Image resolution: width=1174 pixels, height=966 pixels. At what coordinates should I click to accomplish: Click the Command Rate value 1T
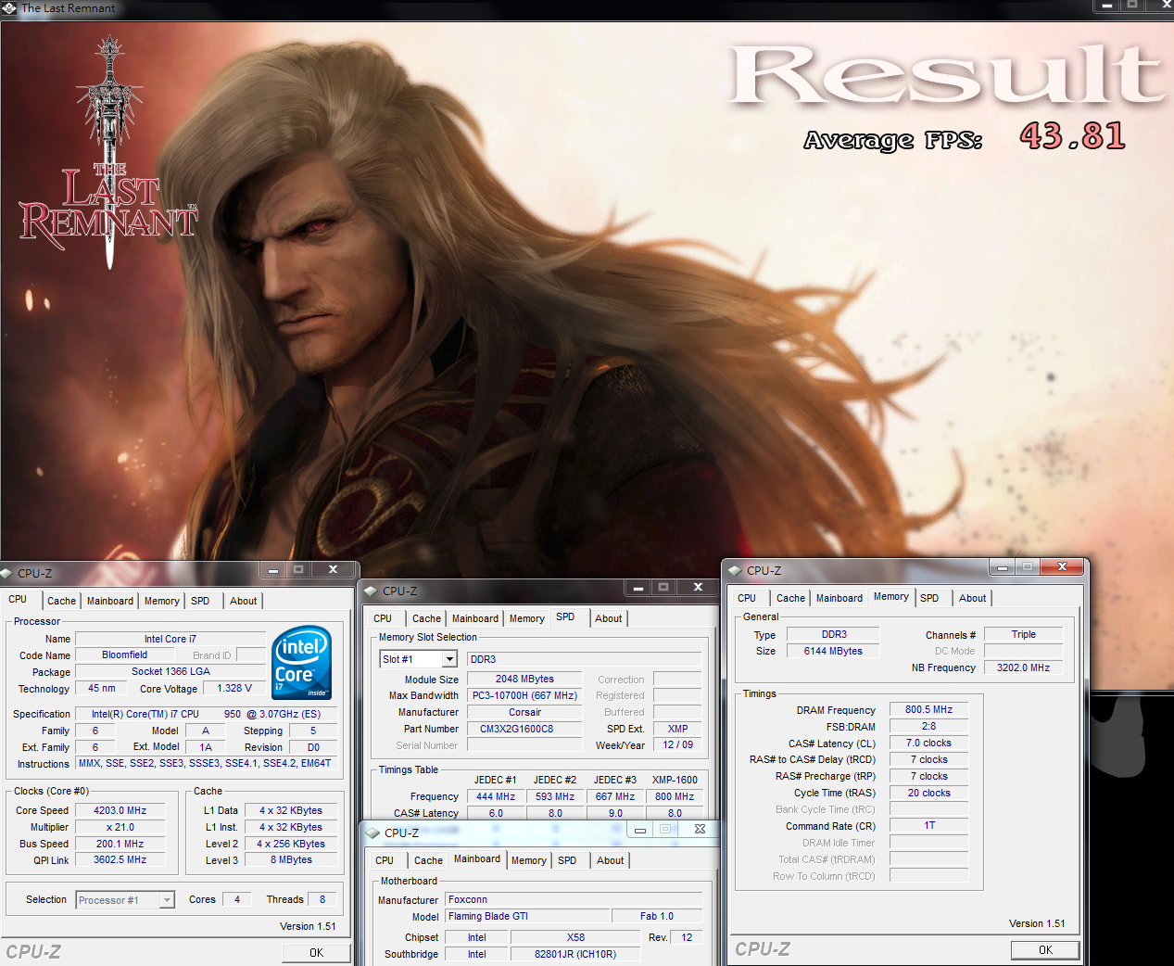coord(928,825)
